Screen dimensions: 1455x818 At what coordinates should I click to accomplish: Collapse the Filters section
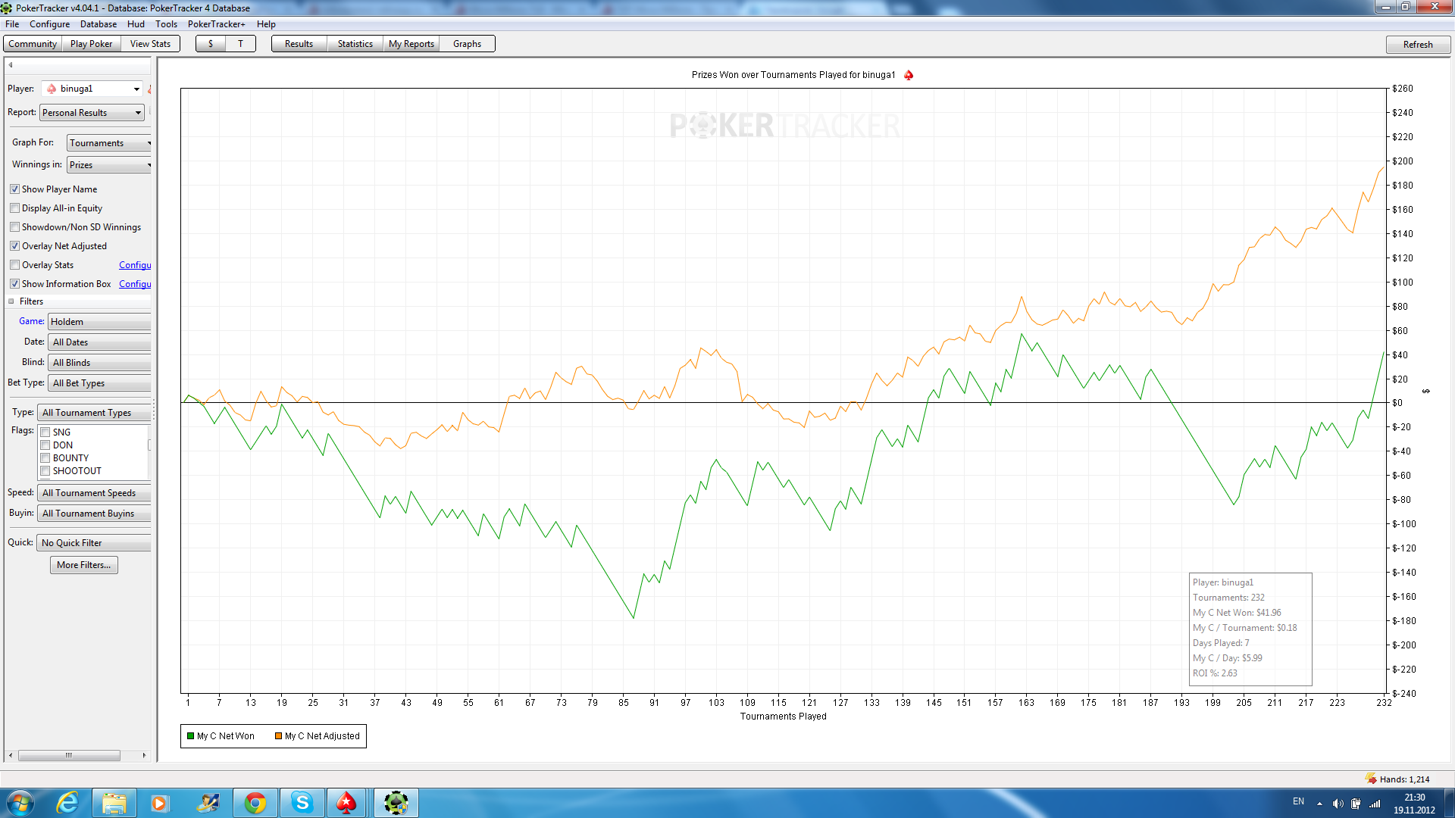[11, 301]
